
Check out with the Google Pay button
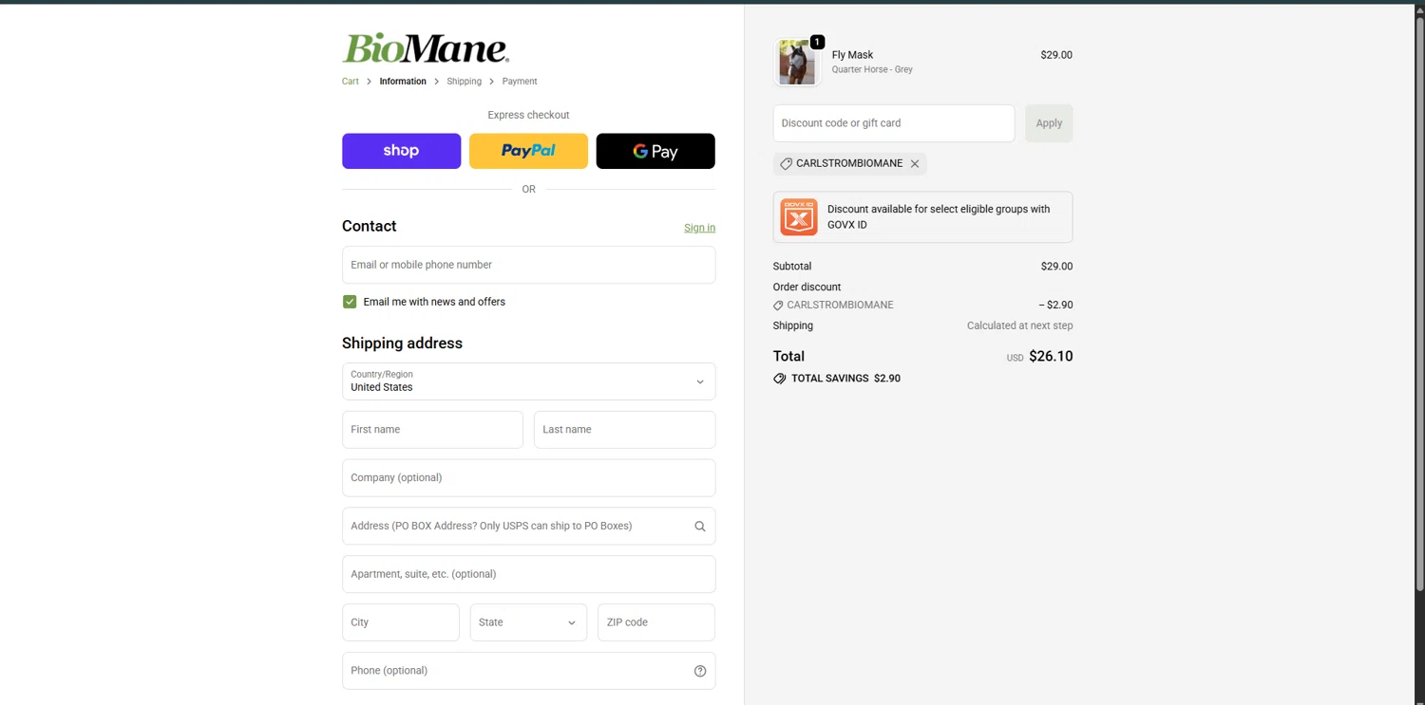pyautogui.click(x=655, y=151)
